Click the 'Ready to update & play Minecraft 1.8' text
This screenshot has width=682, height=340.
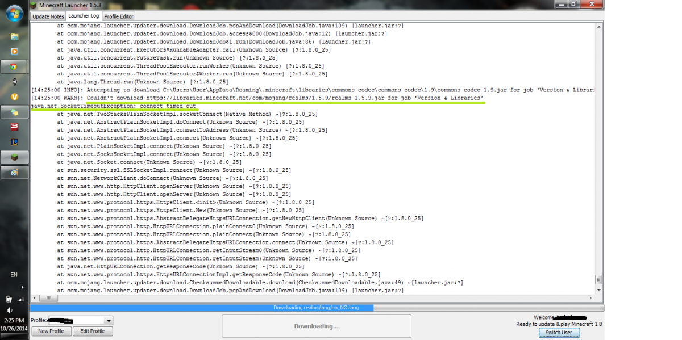point(559,324)
